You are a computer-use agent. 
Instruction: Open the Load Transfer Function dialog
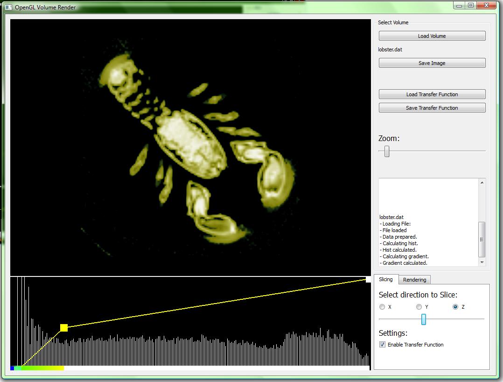coord(432,94)
